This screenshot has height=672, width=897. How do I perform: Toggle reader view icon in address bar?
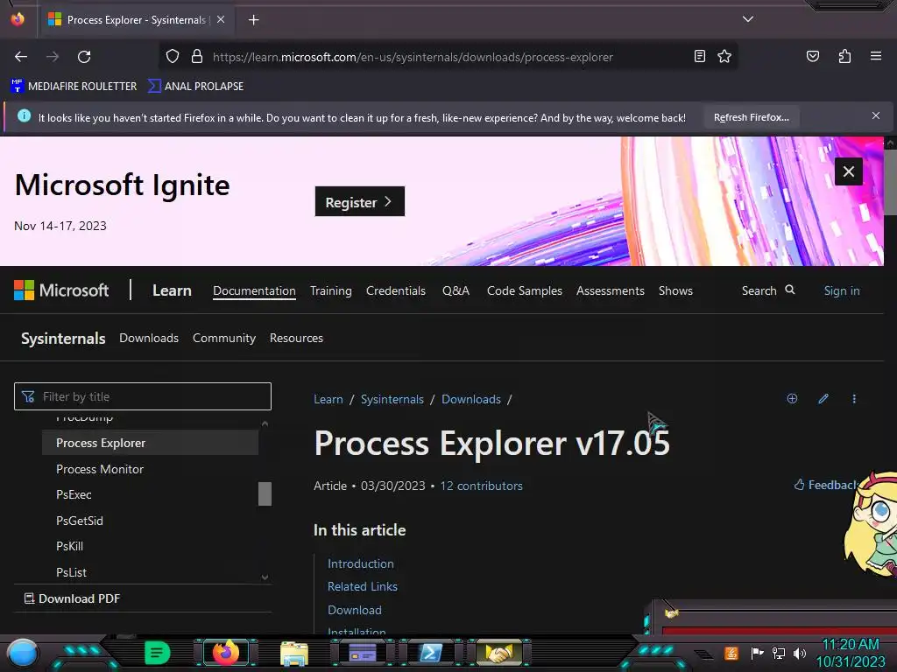coord(699,56)
